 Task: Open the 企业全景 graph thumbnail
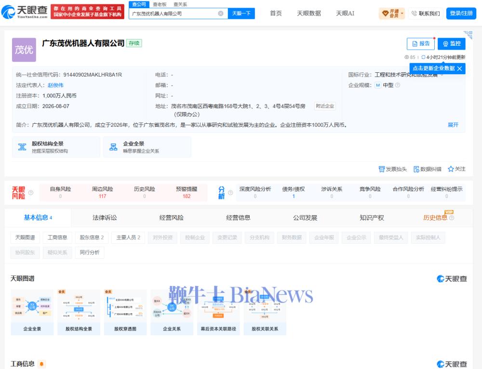[32, 312]
